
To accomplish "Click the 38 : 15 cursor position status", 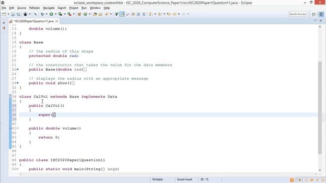I will click(204, 179).
